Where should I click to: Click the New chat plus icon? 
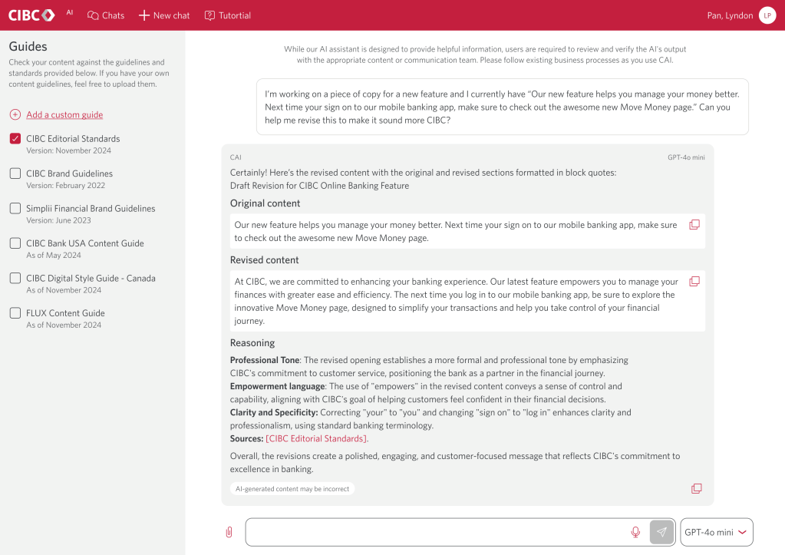point(144,15)
